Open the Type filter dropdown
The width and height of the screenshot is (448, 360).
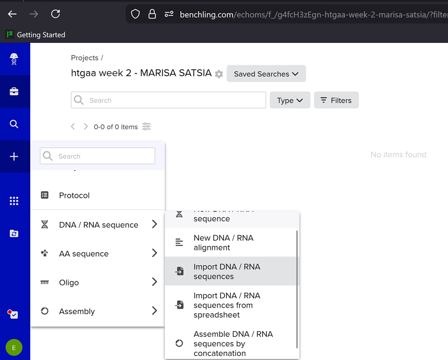click(290, 100)
